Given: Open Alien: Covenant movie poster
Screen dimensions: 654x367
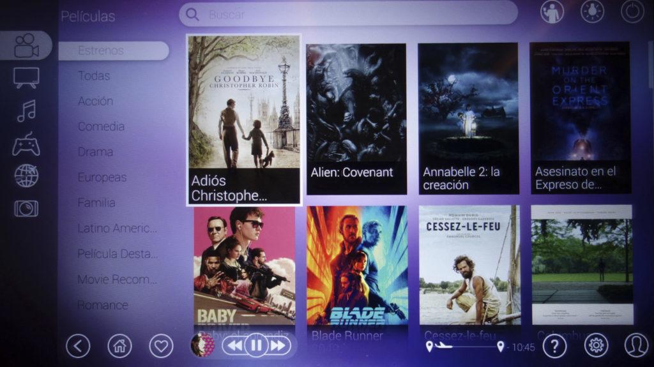Looking at the screenshot, I should point(356,119).
